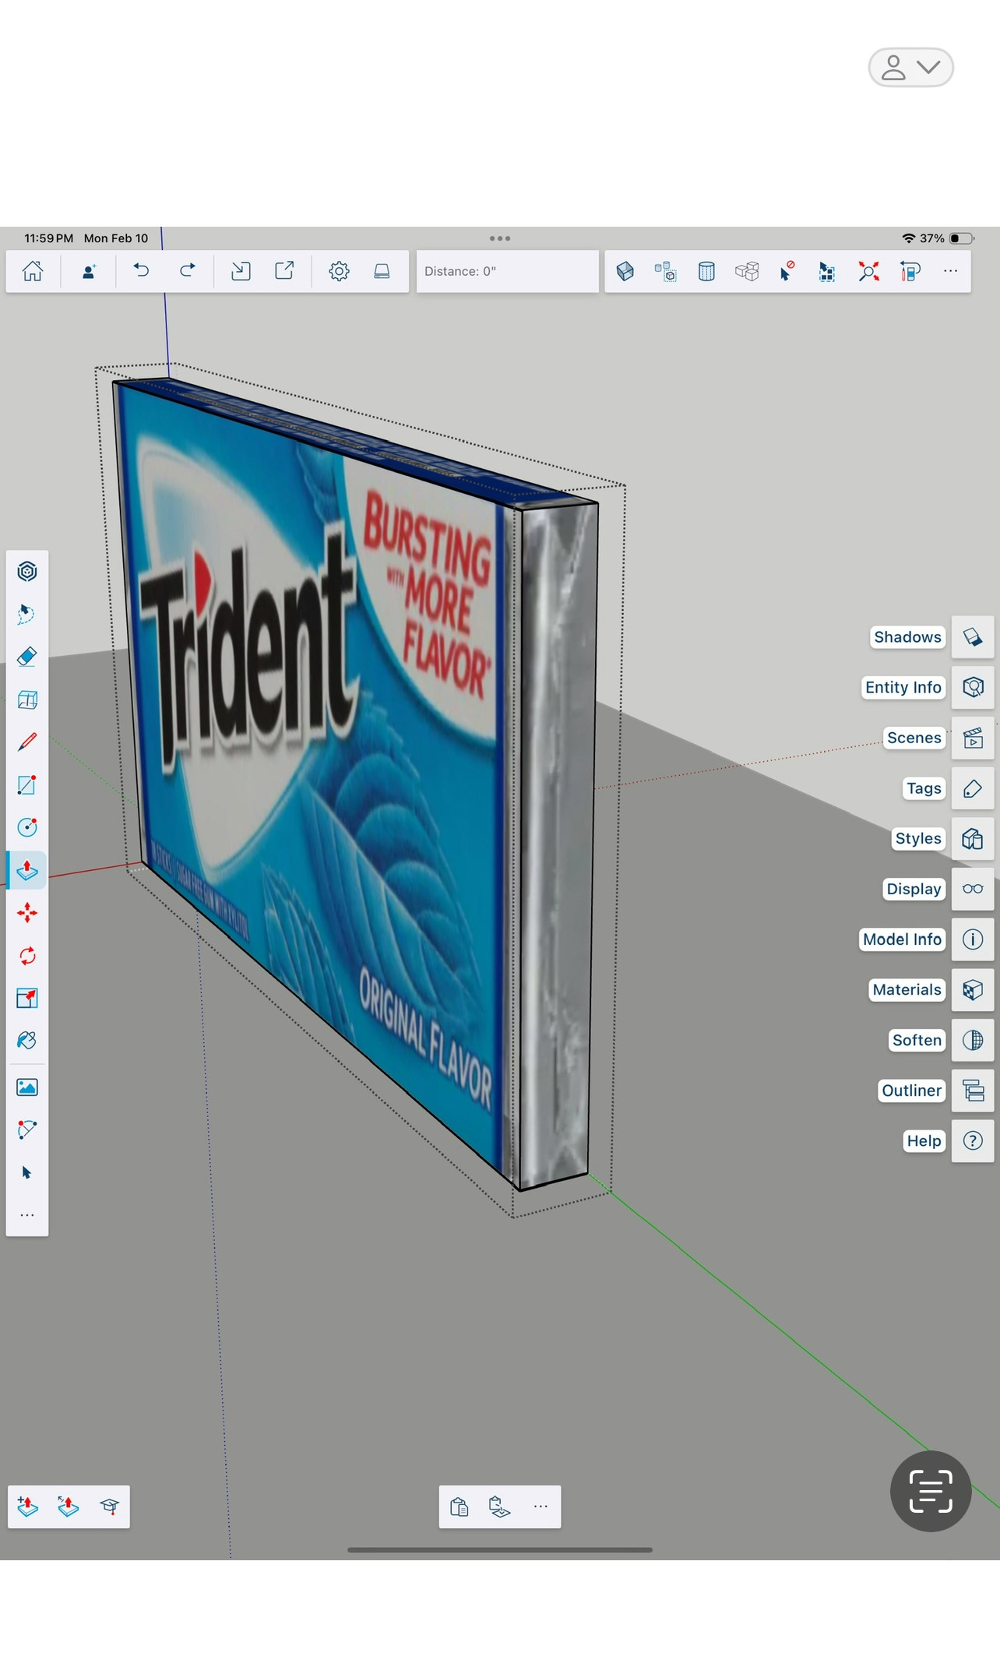Image resolution: width=1000 pixels, height=1674 pixels.
Task: Open the Outliner panel icon
Action: (x=973, y=1091)
